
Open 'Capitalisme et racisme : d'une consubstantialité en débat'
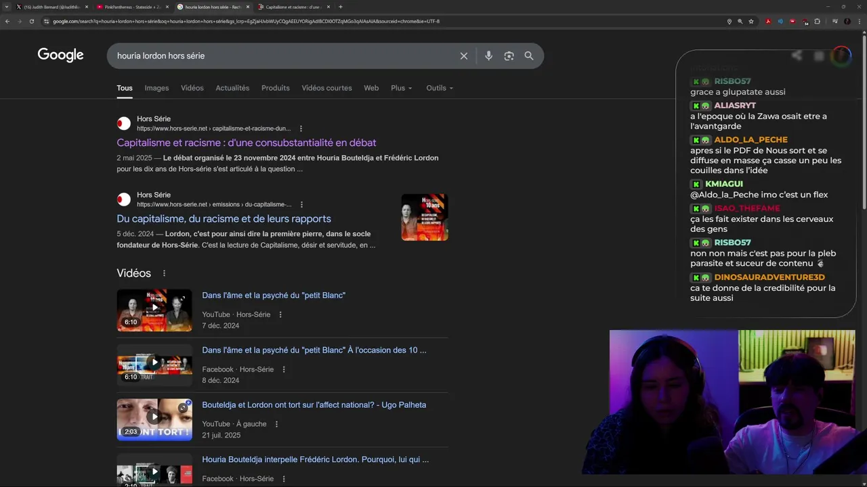(247, 143)
